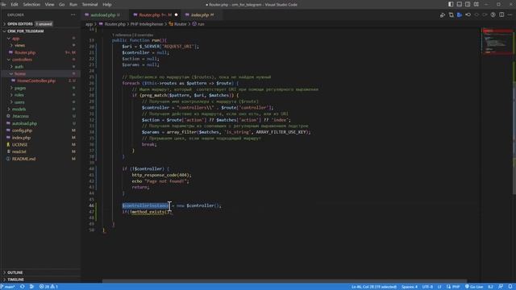516x290 pixels.
Task: Click the blue highlighted editor toolbar icon
Action: pyautogui.click(x=460, y=14)
